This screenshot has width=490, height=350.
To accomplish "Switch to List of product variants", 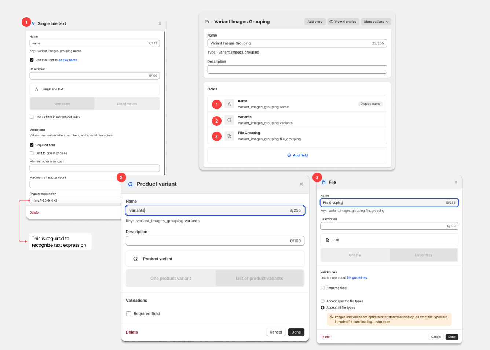I will click(x=259, y=279).
